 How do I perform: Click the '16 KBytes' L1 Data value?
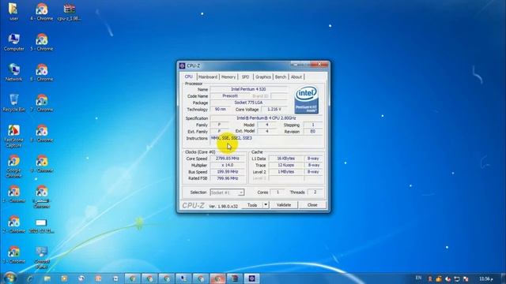(286, 159)
